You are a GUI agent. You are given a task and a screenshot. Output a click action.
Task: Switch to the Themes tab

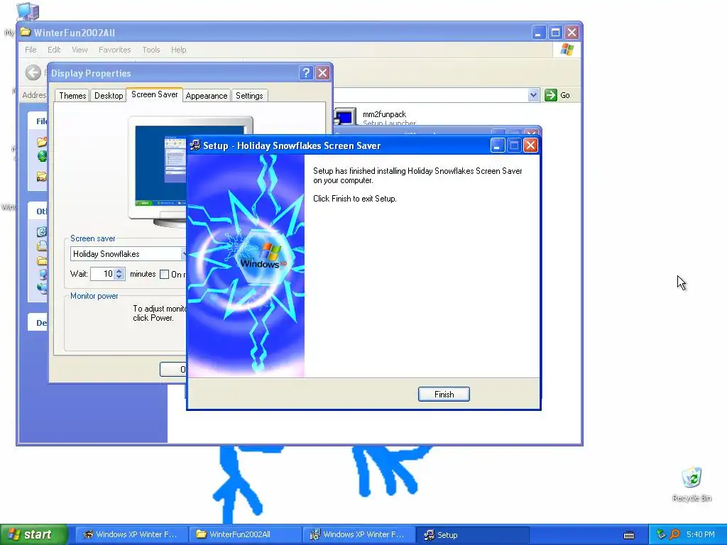coord(72,96)
